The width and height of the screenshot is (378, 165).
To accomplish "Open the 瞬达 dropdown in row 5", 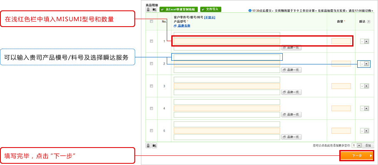I will [365, 131].
